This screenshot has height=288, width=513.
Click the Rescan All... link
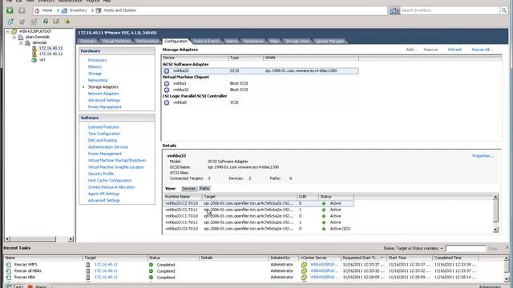pyautogui.click(x=483, y=50)
